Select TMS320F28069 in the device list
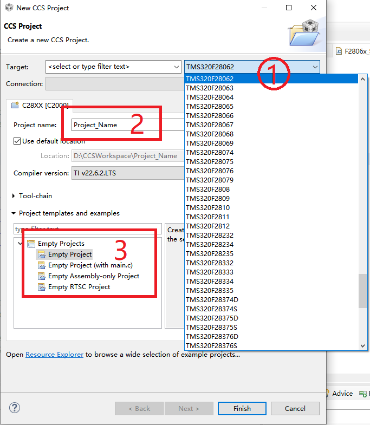The height and width of the screenshot is (425, 370). tap(271, 143)
